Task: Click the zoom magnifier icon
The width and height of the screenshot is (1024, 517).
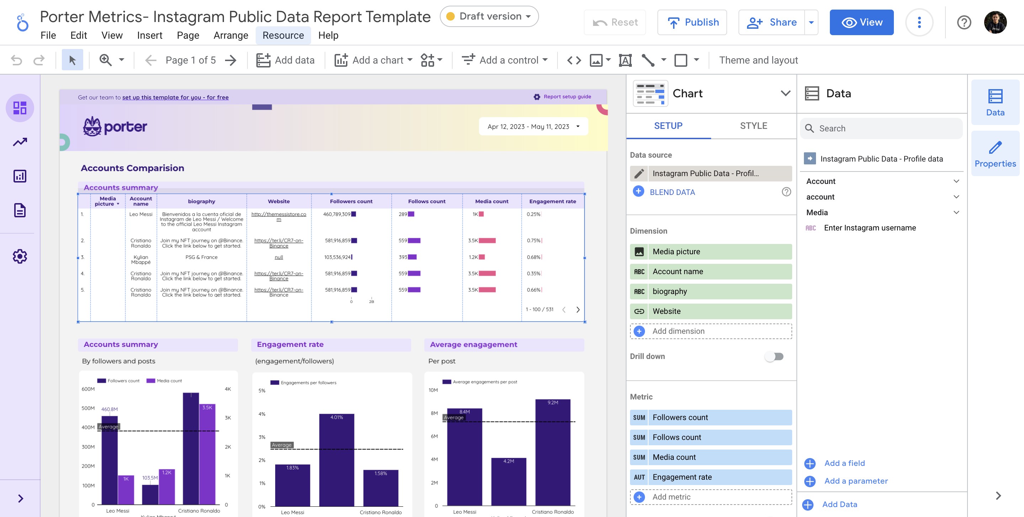Action: point(105,60)
